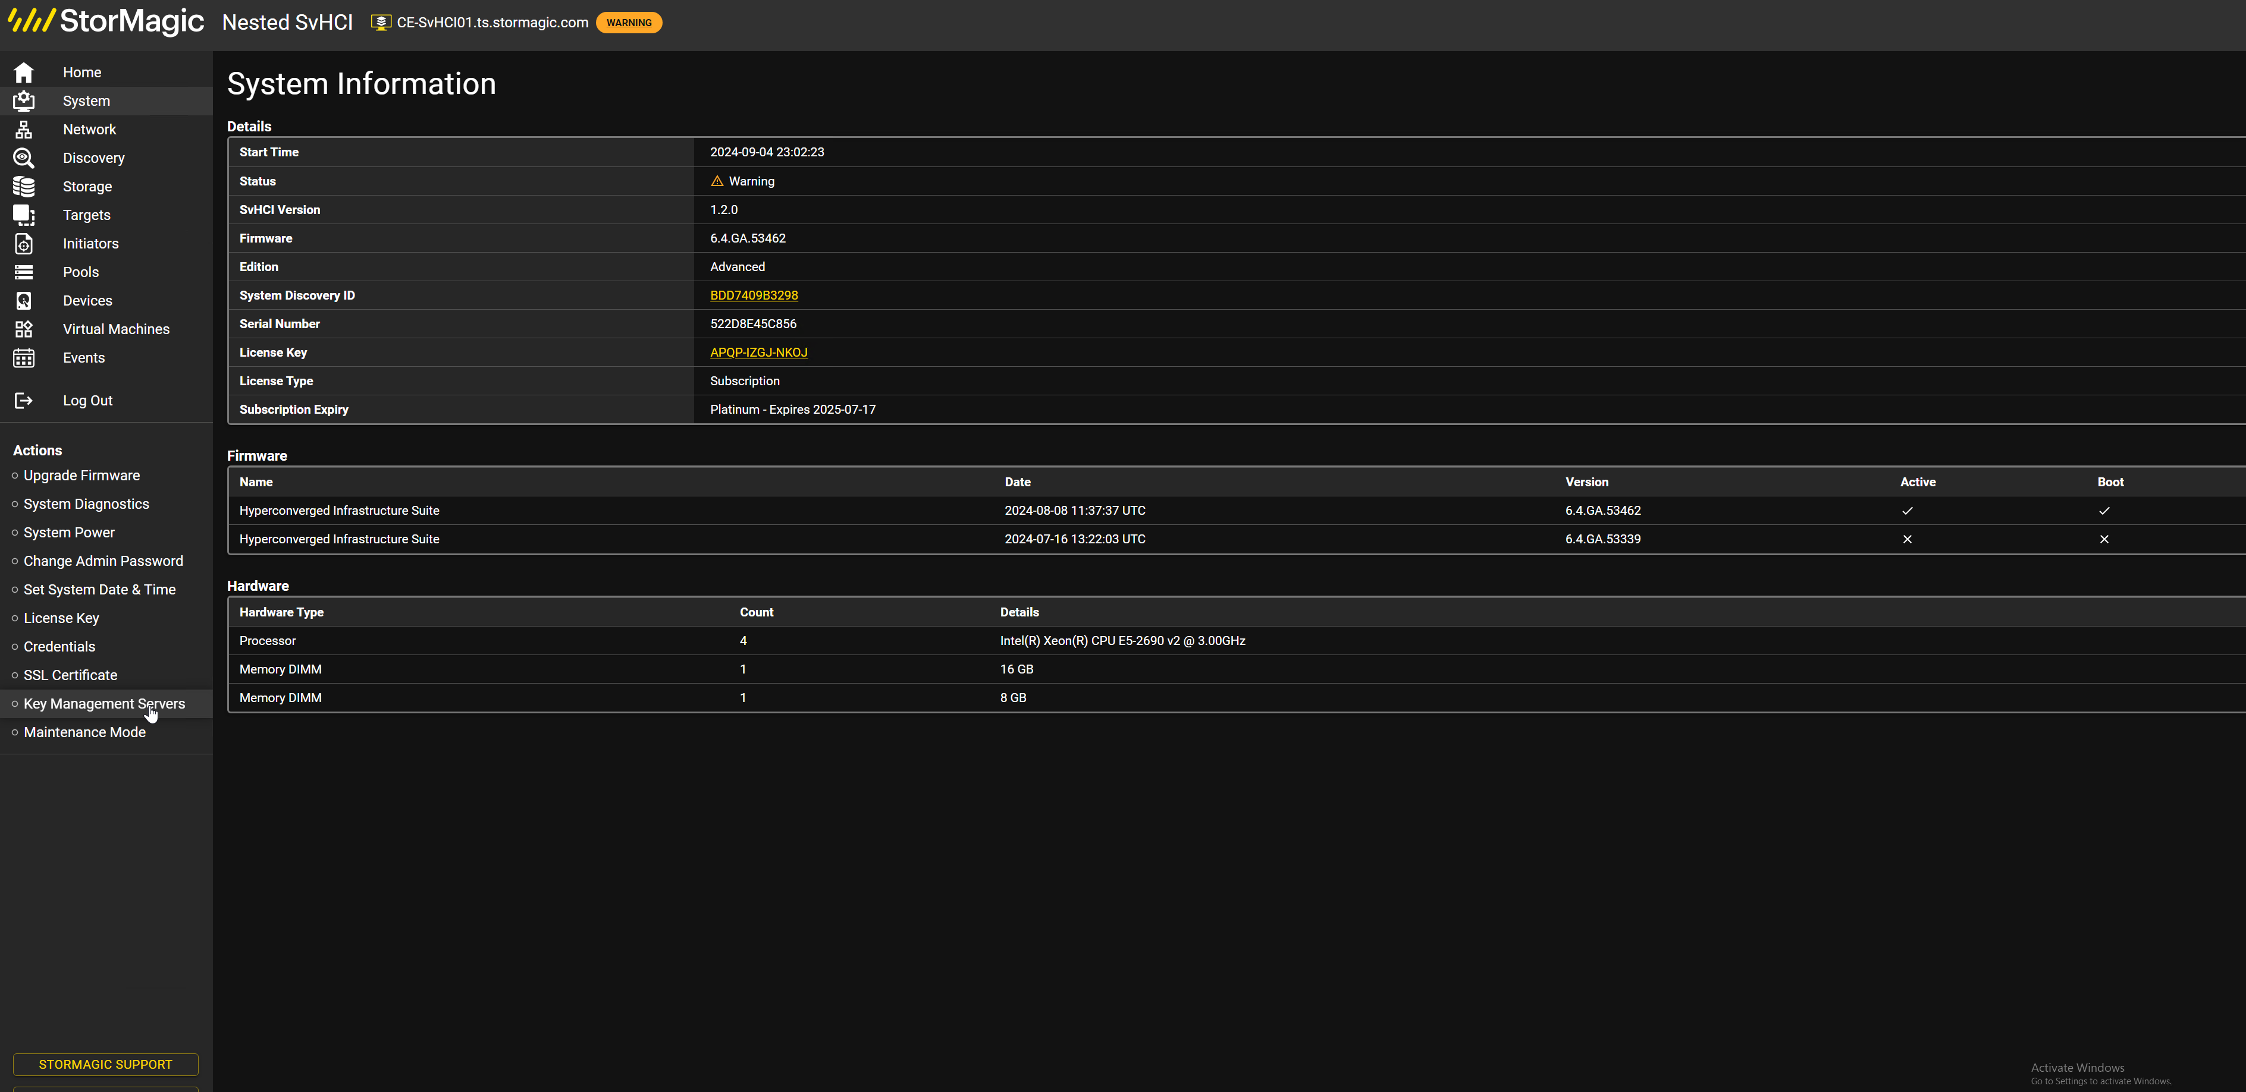The width and height of the screenshot is (2246, 1092).
Task: Select System in the navigation
Action: coord(86,101)
